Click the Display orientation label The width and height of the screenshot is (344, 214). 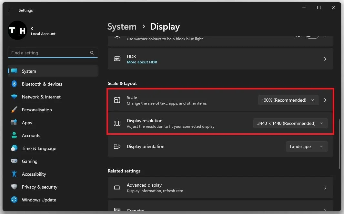click(146, 146)
